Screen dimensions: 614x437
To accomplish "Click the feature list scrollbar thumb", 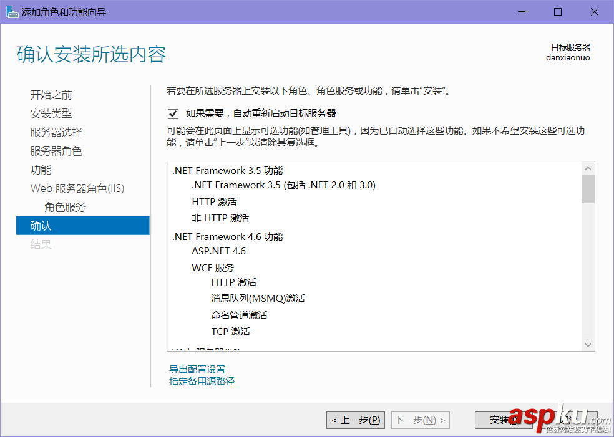I will click(588, 189).
